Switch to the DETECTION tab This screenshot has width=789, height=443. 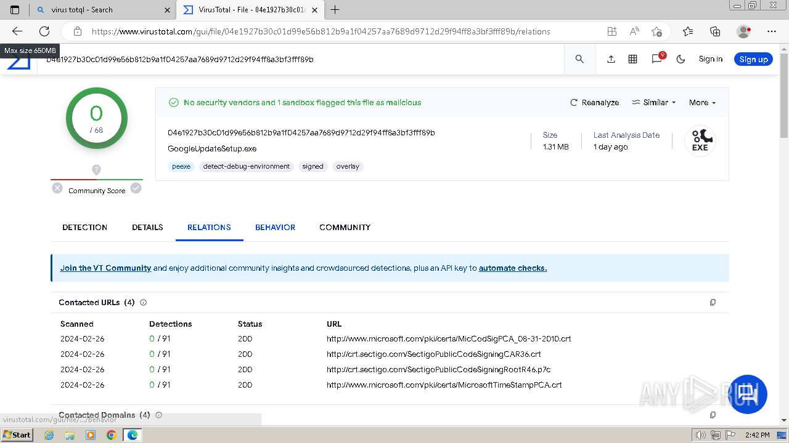pos(84,227)
